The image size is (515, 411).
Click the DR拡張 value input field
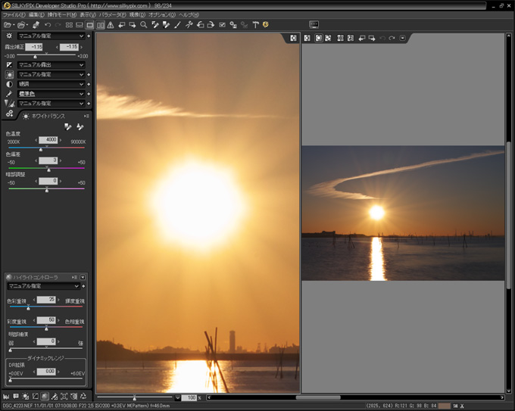pyautogui.click(x=48, y=371)
